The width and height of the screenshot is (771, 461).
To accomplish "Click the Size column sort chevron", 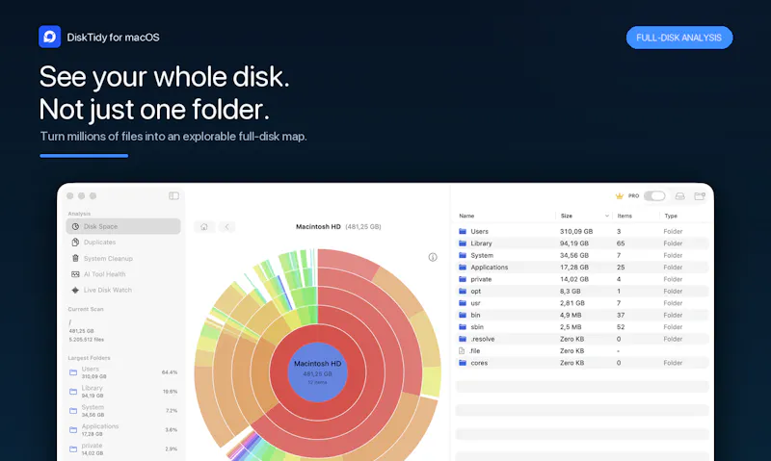I will 607,216.
